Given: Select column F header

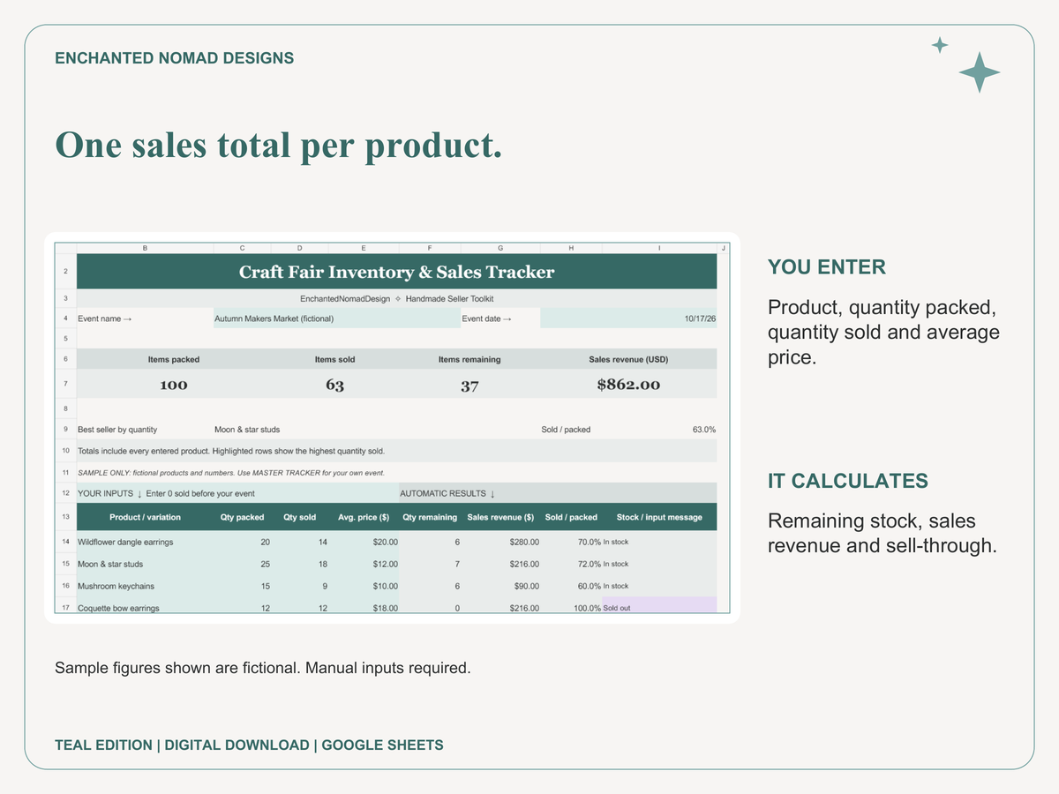Looking at the screenshot, I should click(x=430, y=248).
